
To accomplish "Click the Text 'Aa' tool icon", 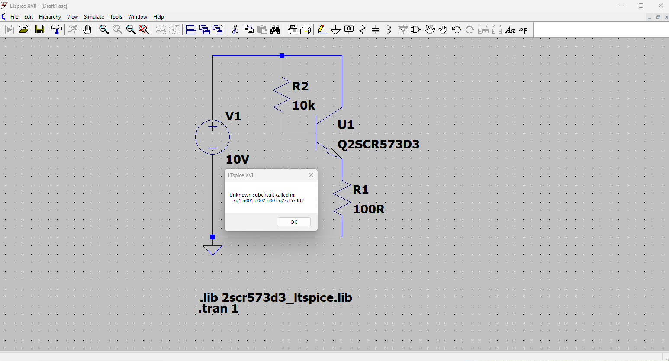I will [510, 29].
